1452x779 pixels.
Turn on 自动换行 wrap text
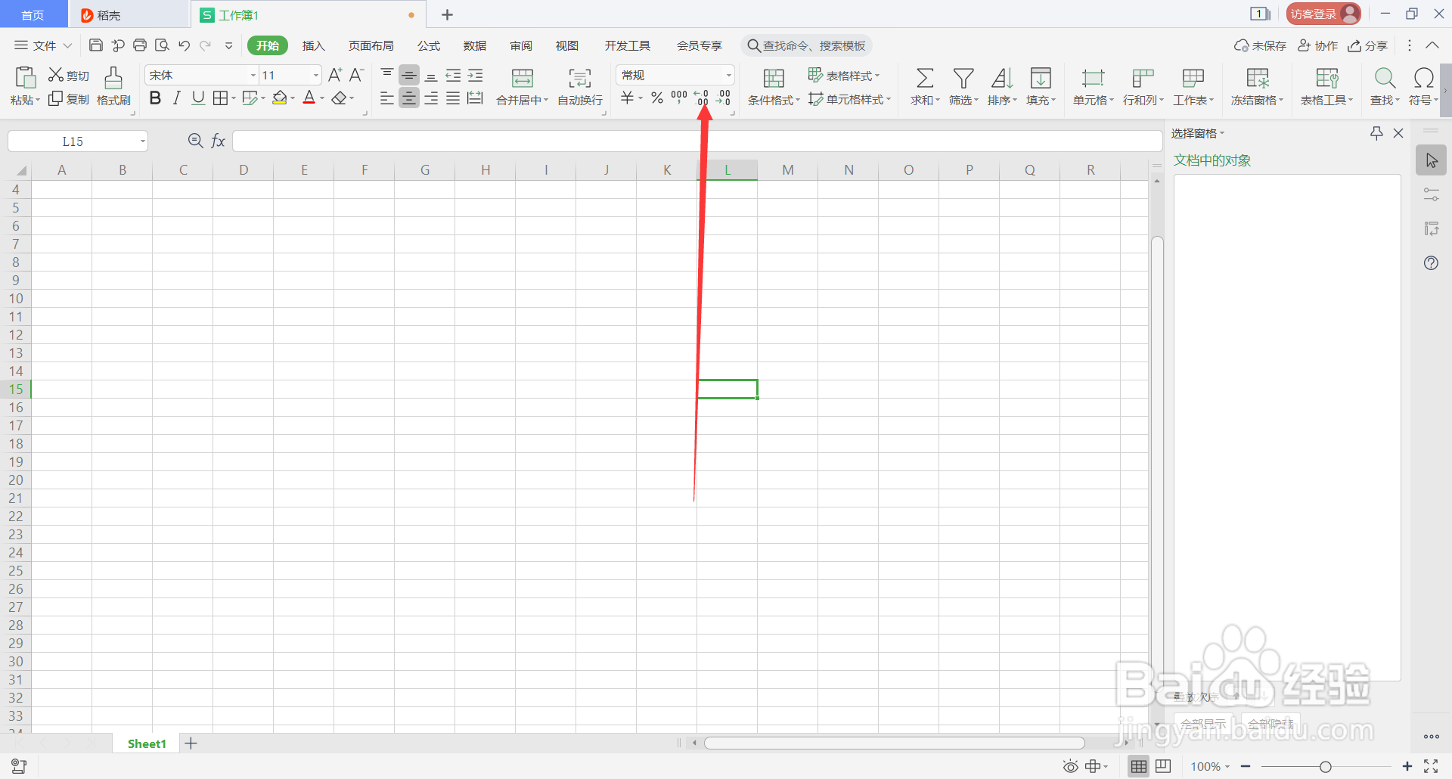579,85
